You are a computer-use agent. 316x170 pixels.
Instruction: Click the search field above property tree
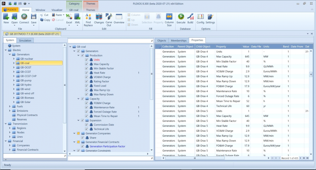pos(109,41)
